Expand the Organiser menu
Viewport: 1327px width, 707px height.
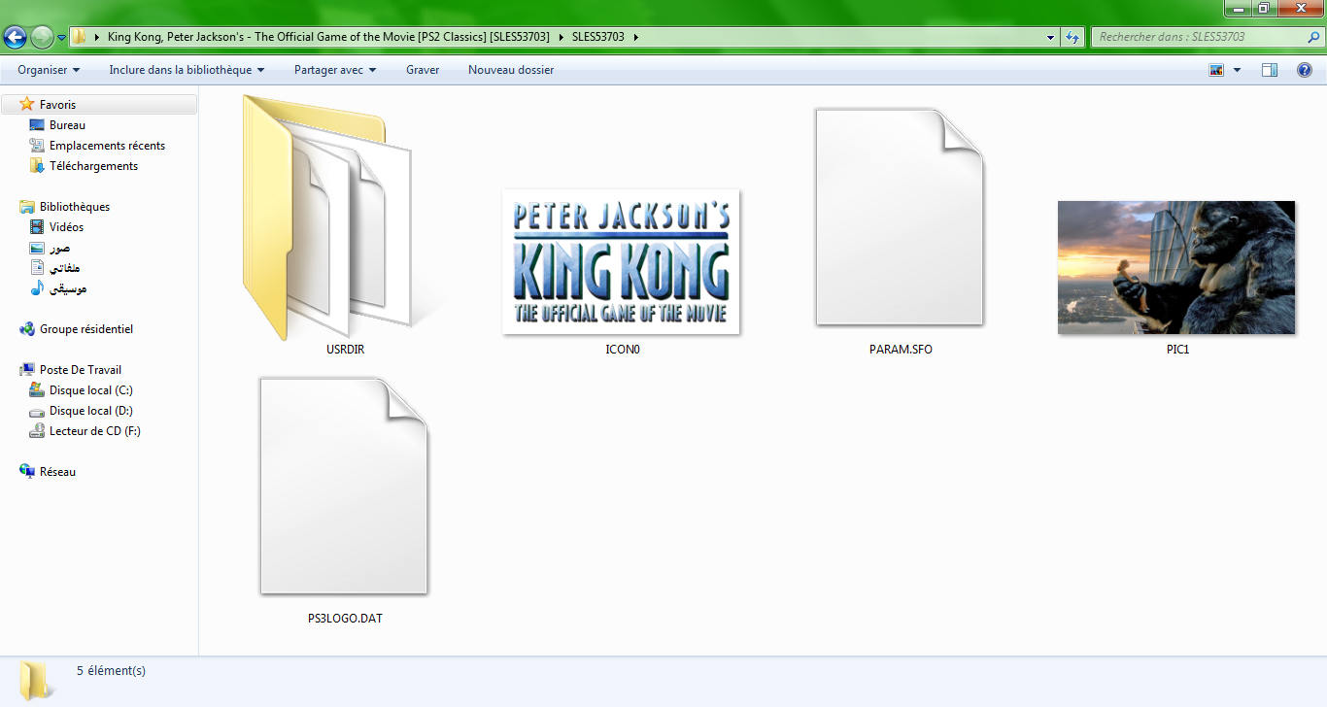pyautogui.click(x=49, y=70)
